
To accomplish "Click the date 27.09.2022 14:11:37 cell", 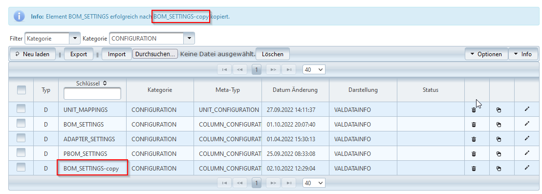I will point(295,109).
